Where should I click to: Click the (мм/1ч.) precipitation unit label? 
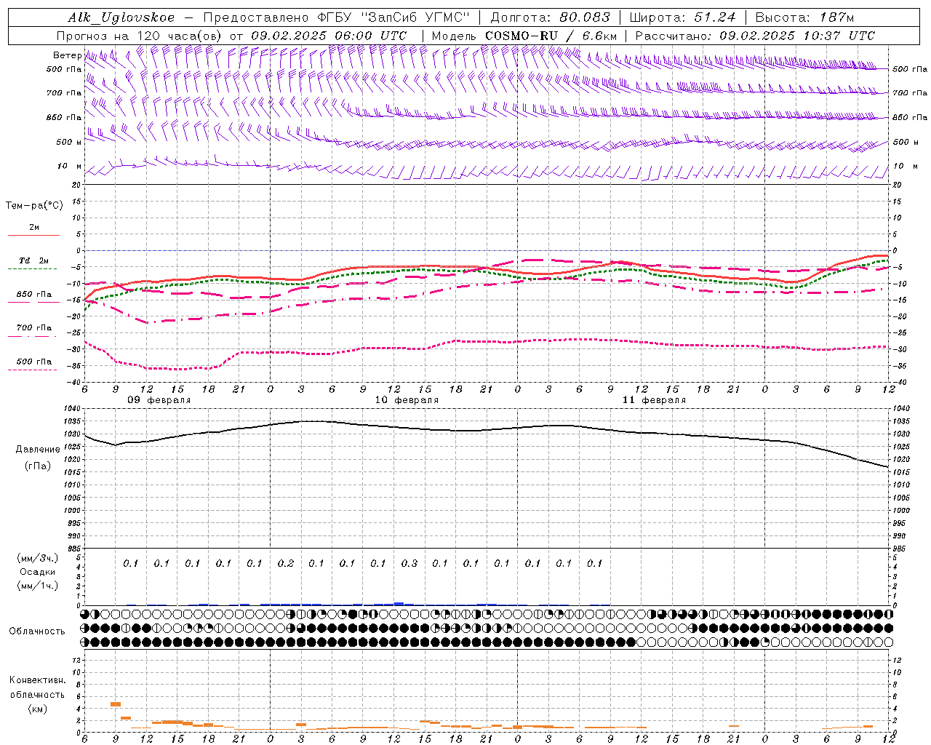[38, 586]
